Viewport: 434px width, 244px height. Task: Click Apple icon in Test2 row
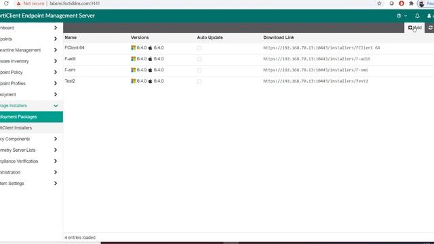(151, 81)
